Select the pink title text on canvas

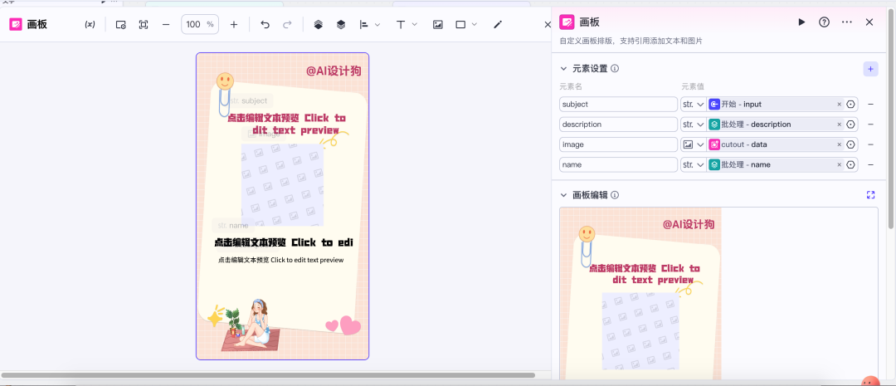pyautogui.click(x=287, y=124)
